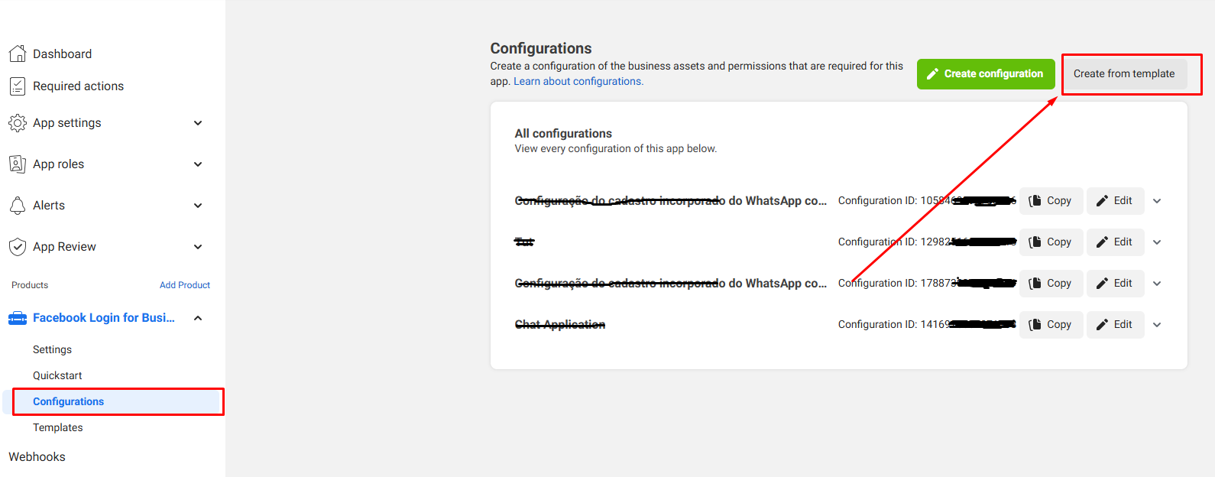Open the Templates menu item

(x=58, y=427)
